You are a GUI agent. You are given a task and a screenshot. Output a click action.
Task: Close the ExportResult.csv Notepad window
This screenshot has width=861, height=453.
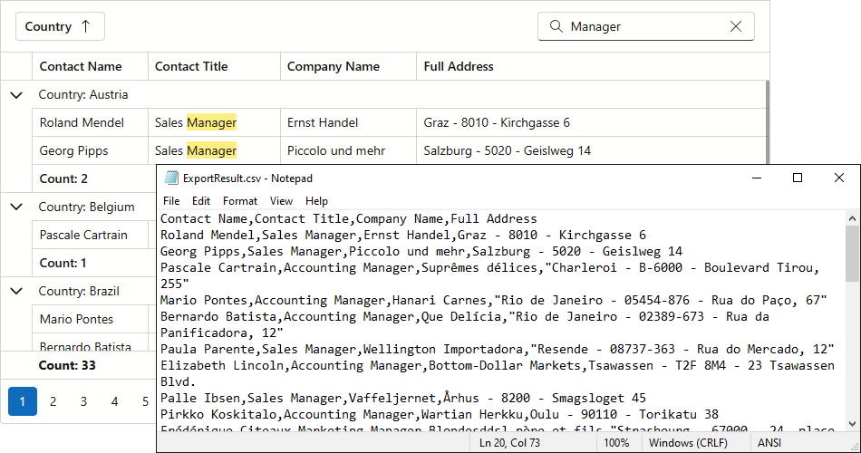coord(839,178)
